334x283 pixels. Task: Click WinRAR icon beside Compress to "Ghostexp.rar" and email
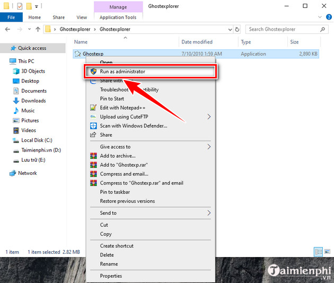[93, 183]
